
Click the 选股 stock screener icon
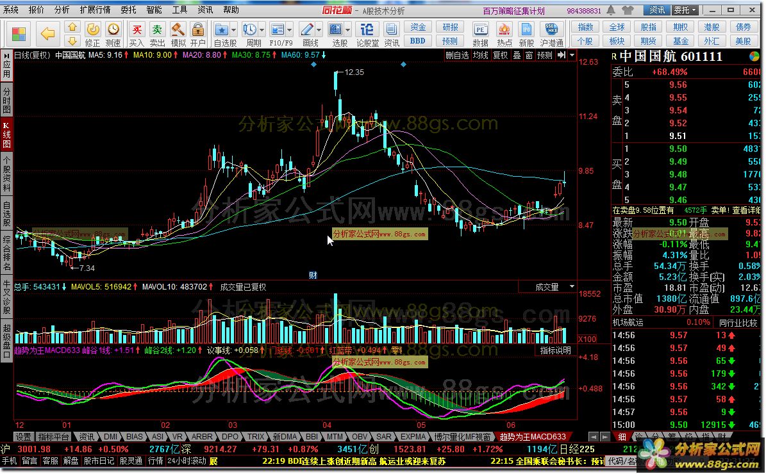click(x=336, y=29)
